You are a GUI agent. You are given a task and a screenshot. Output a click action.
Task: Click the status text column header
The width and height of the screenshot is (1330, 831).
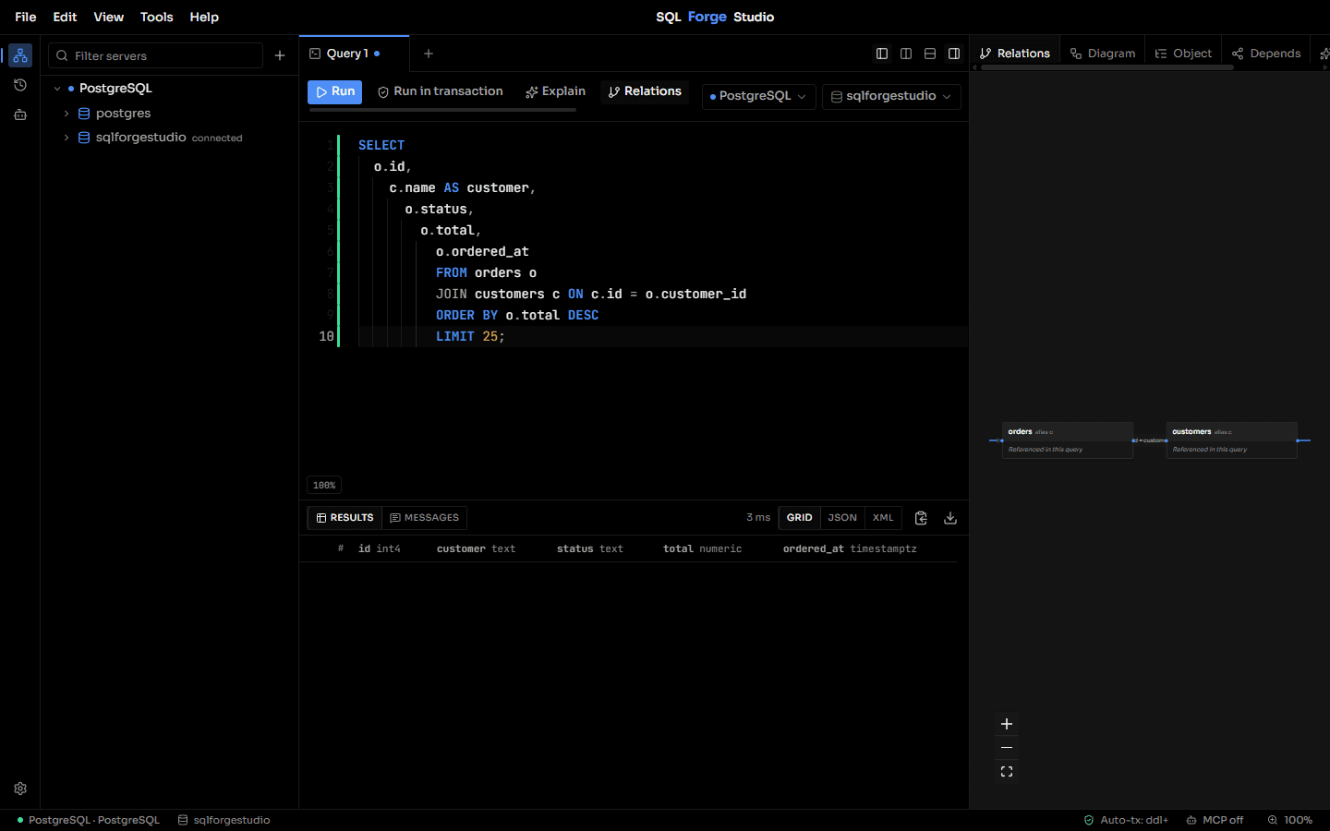(x=590, y=548)
